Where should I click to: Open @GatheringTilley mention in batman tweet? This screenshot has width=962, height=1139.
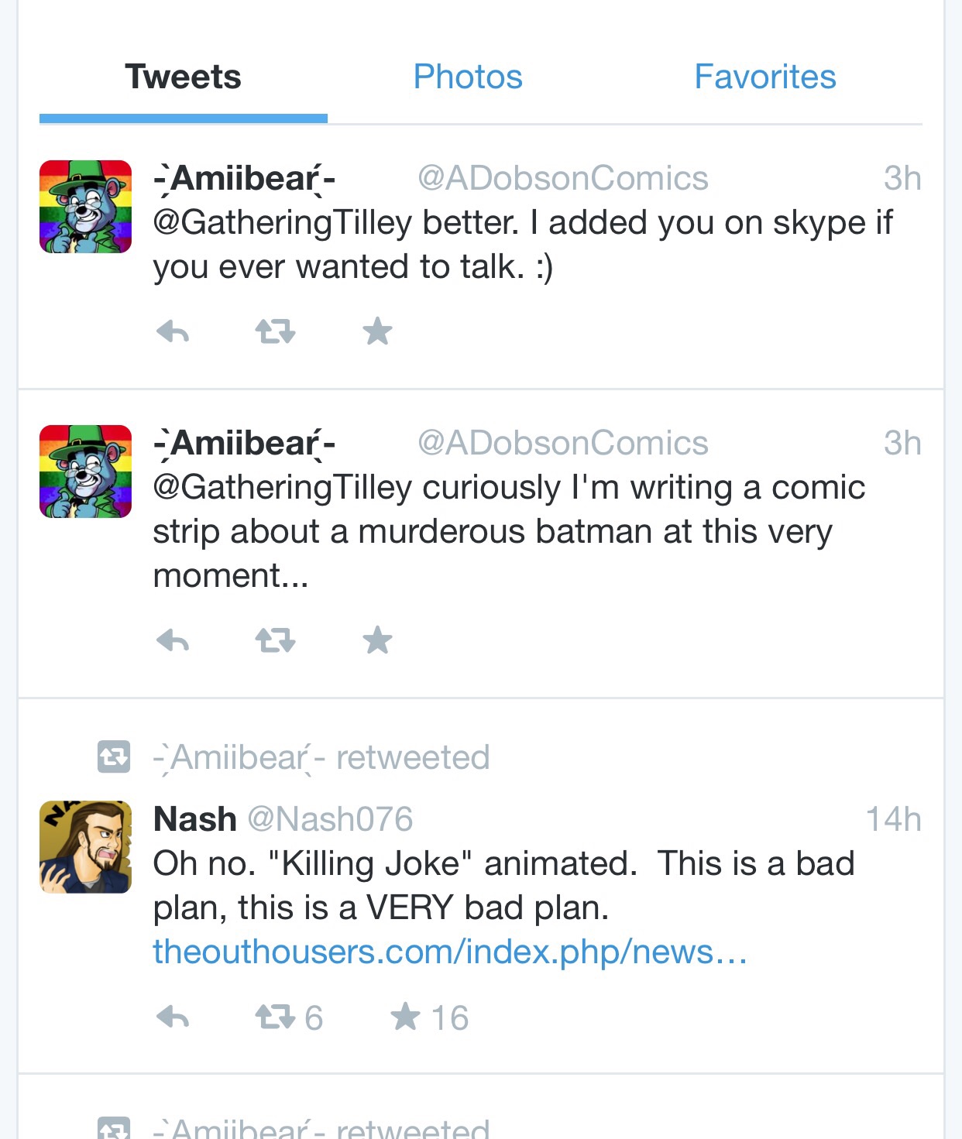[283, 488]
